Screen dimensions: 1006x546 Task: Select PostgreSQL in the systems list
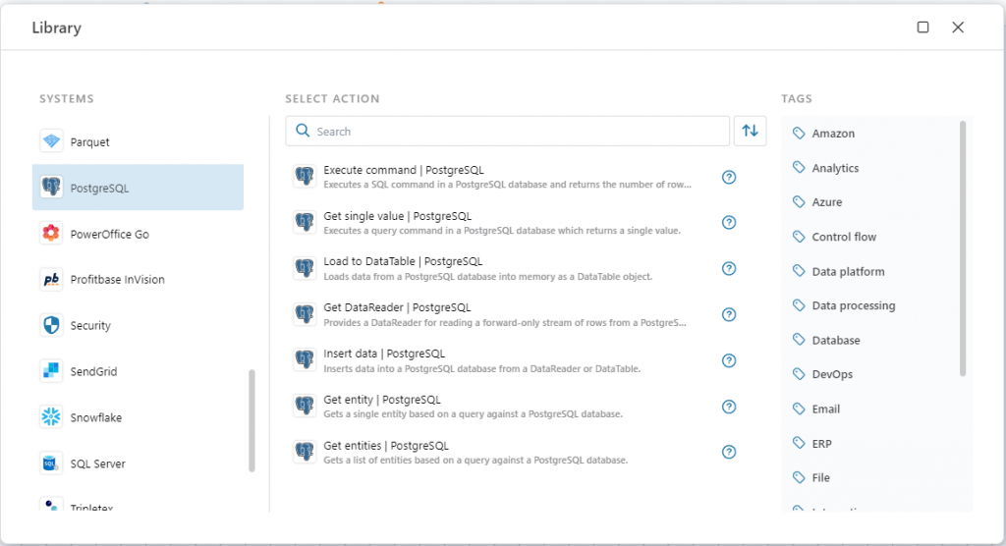pyautogui.click(x=138, y=188)
